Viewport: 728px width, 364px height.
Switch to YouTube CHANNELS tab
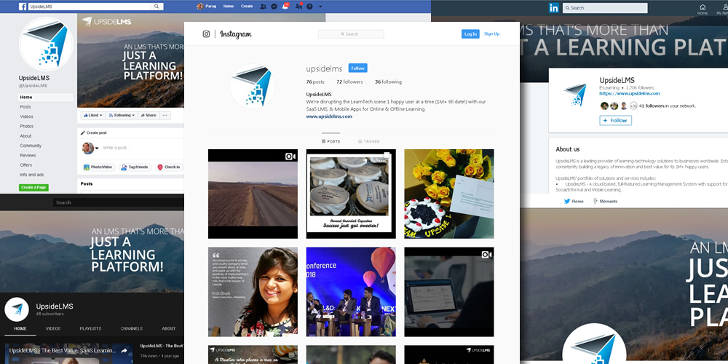point(131,328)
